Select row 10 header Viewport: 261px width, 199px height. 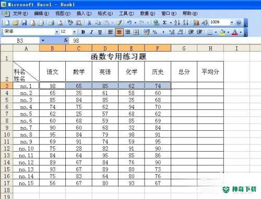pos(7,134)
